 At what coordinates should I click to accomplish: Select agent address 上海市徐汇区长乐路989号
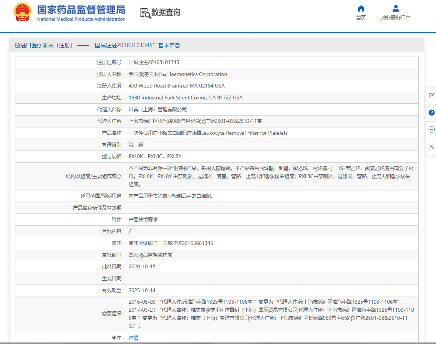pos(195,121)
